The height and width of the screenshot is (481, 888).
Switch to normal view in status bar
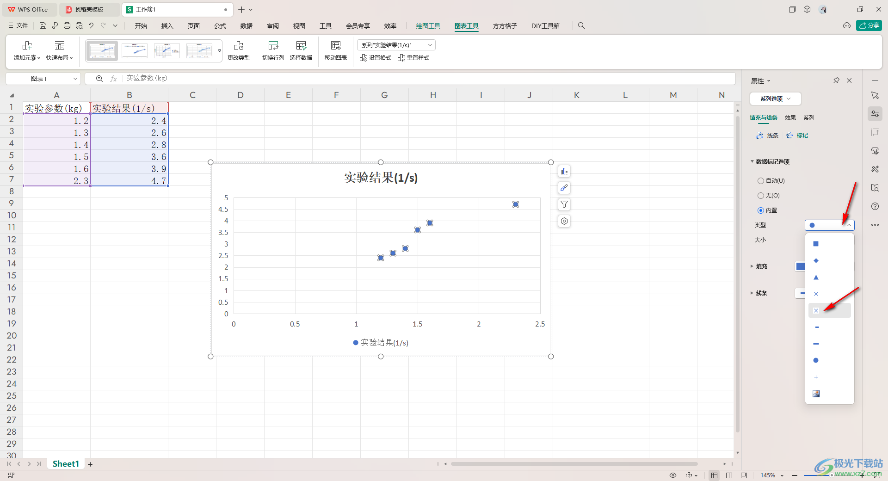tap(714, 475)
